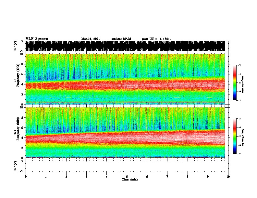Click the "-7" value on ch.2 colorbar
Viewport: 257px width, 198px height.
tap(239, 154)
